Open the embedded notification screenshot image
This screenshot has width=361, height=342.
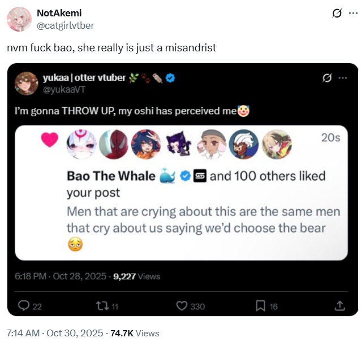pos(181,192)
